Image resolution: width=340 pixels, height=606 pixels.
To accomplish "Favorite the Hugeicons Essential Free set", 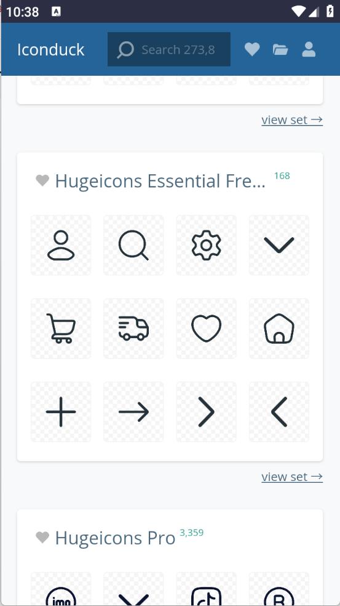I will point(42,180).
